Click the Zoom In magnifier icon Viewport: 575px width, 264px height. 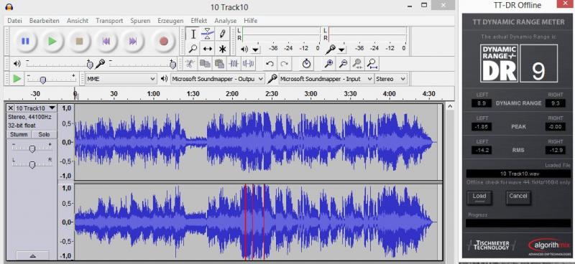coord(328,64)
